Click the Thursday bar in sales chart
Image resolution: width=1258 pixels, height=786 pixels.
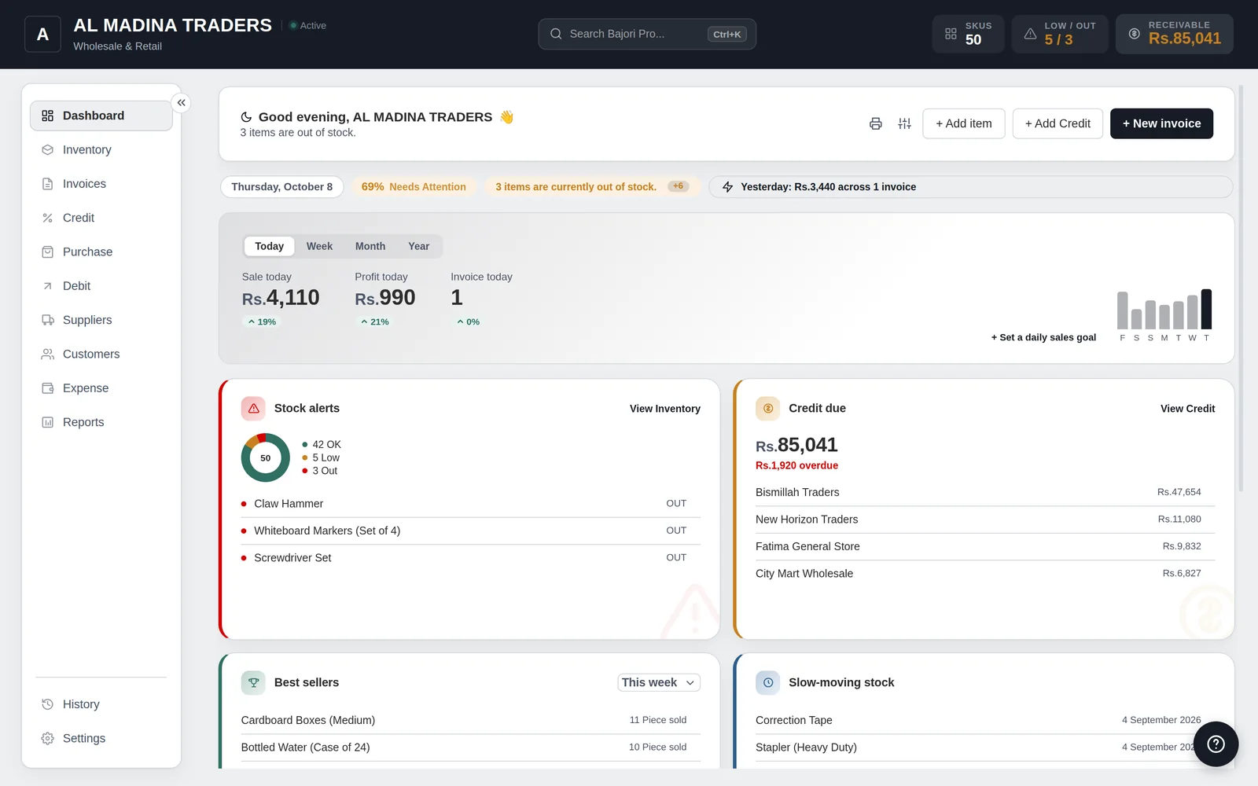pos(1206,309)
